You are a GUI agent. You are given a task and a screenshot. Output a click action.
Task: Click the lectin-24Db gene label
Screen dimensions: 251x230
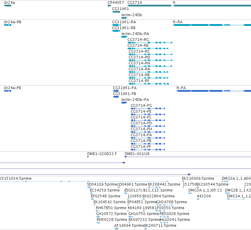coord(132,15)
